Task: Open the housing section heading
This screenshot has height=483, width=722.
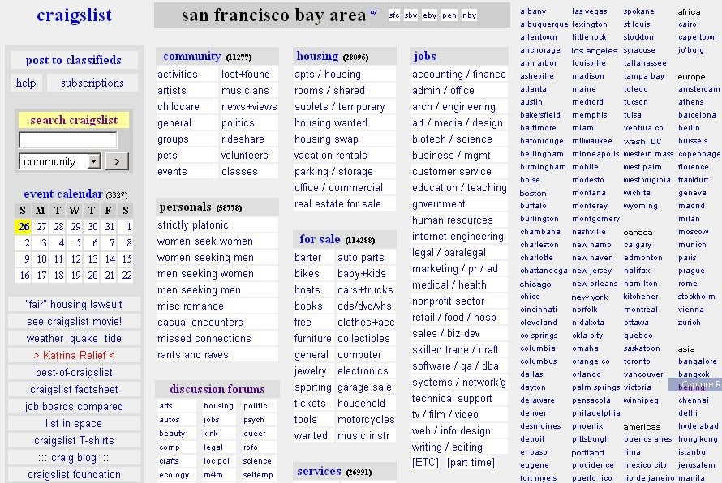Action: pos(317,56)
